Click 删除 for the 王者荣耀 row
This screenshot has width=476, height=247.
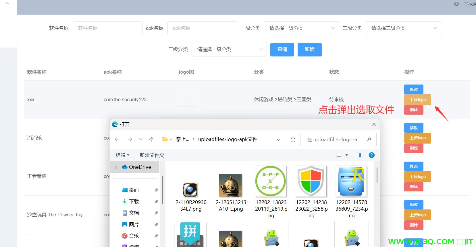[414, 187]
